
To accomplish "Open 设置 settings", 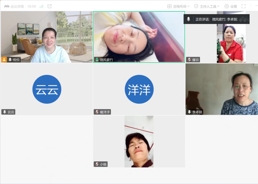I will [231, 6].
